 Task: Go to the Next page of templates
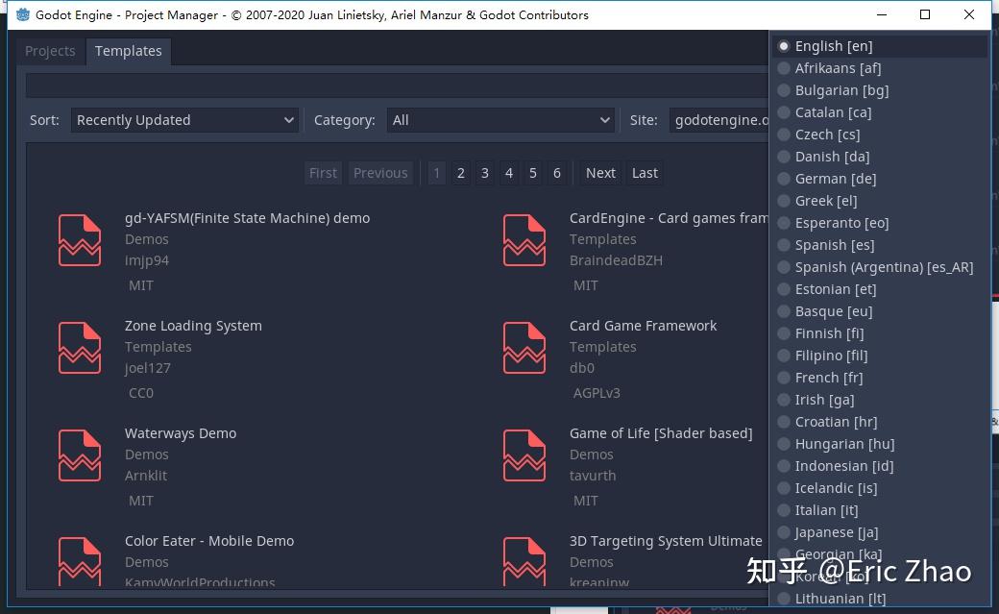[x=599, y=173]
